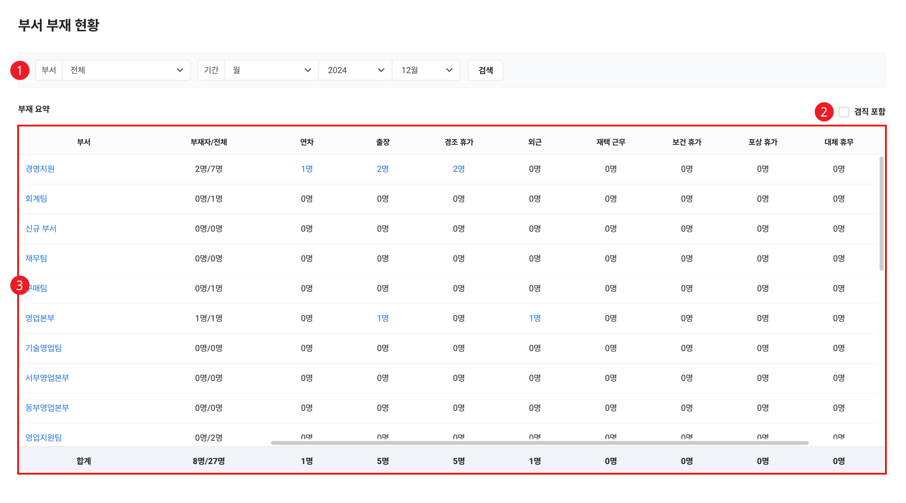
Task: Click 경영지원 경조 휴가 count 2명
Action: [458, 169]
